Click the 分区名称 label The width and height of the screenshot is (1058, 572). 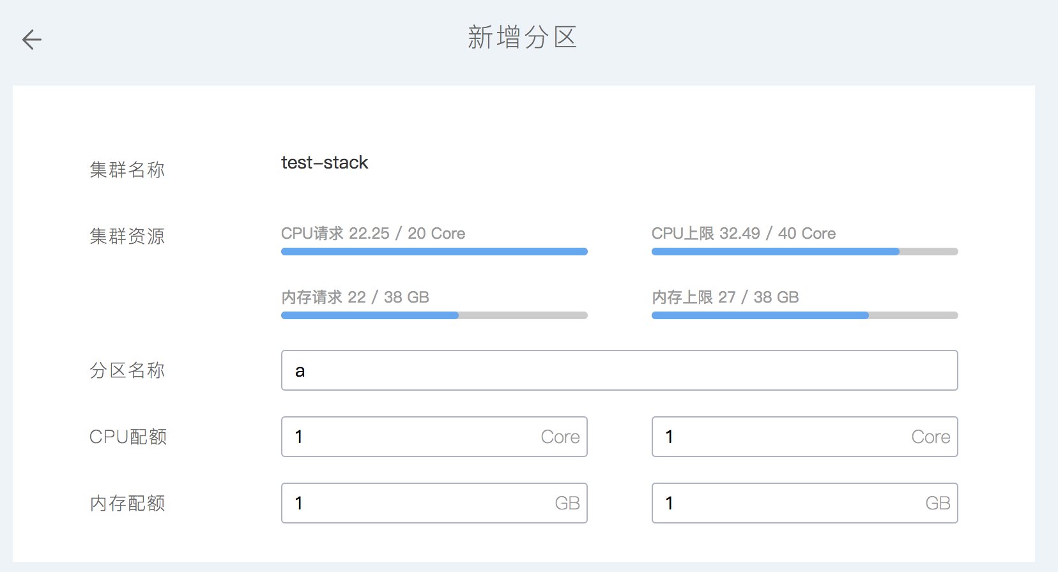[127, 370]
